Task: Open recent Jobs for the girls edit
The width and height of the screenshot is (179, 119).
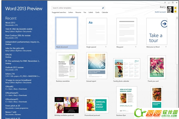Action: [x=18, y=49]
